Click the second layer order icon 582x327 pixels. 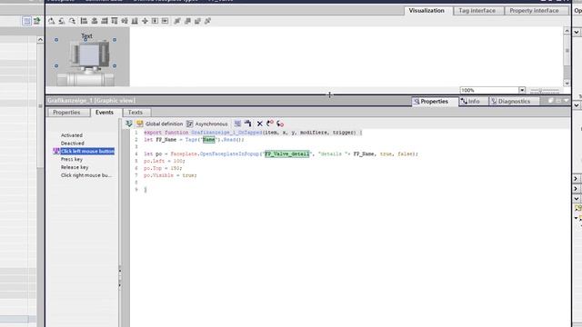click(x=187, y=21)
